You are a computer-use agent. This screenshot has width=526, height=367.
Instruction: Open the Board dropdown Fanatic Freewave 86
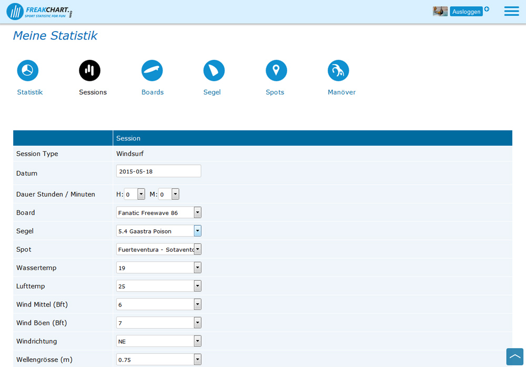pyautogui.click(x=158, y=212)
